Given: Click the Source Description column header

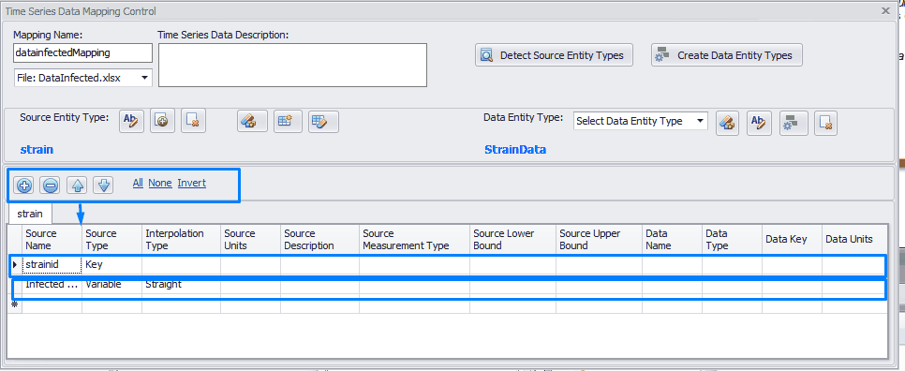Looking at the screenshot, I should [319, 240].
